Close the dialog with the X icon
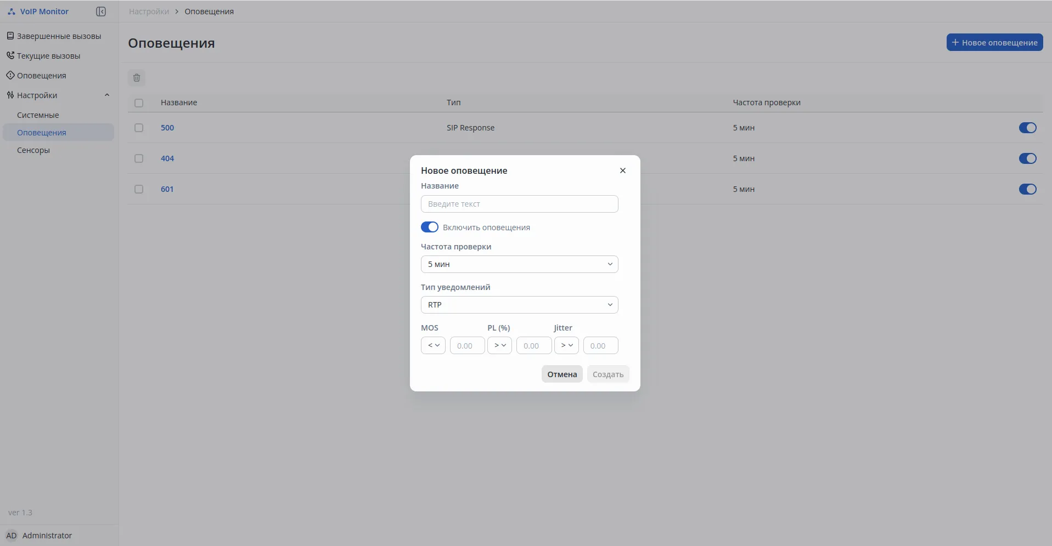Screen dimensions: 1052x546 pos(622,170)
